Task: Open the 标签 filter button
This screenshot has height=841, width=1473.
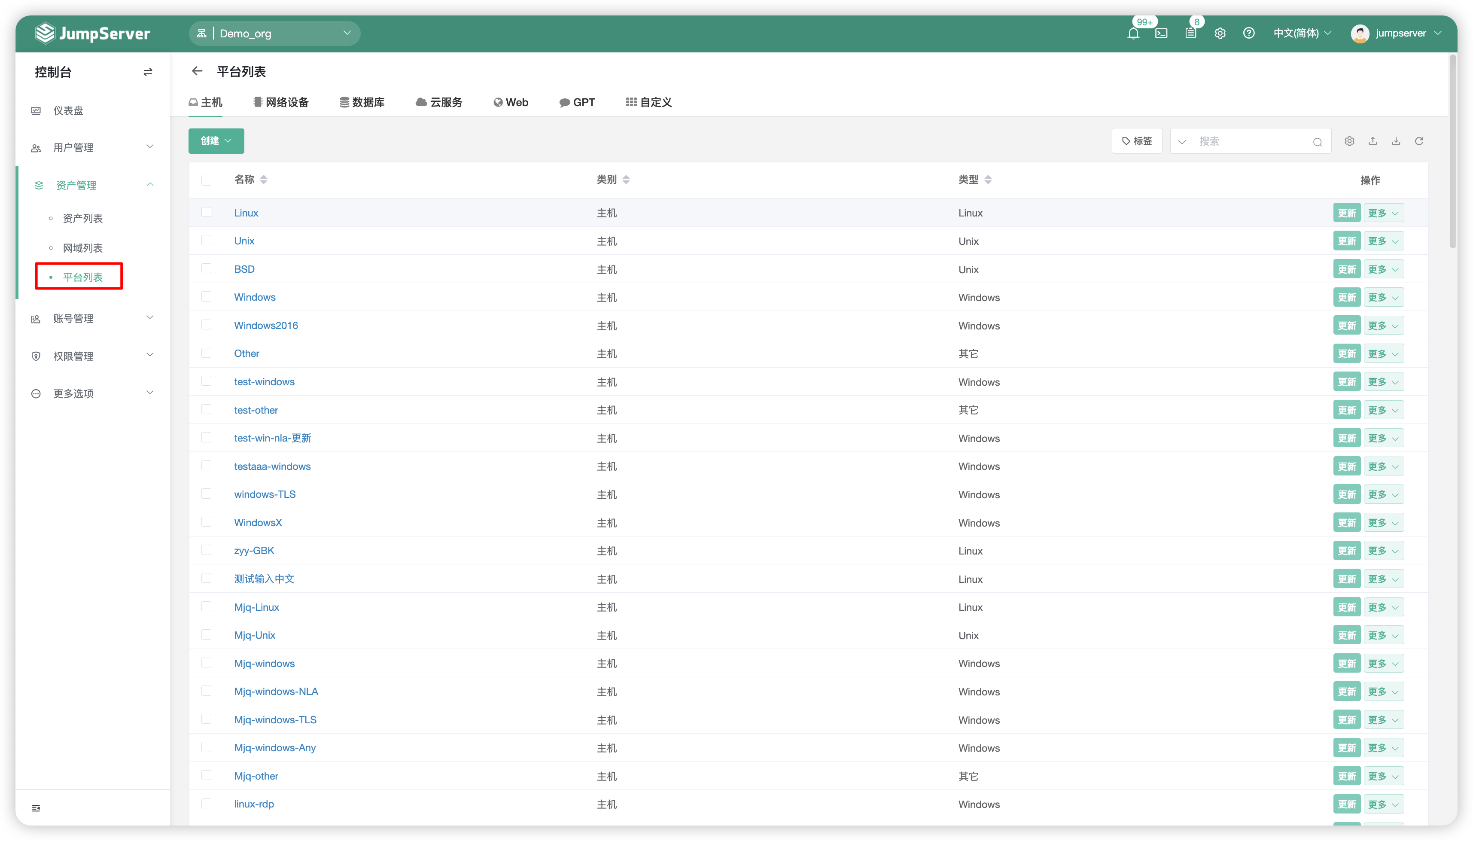Action: (1136, 141)
